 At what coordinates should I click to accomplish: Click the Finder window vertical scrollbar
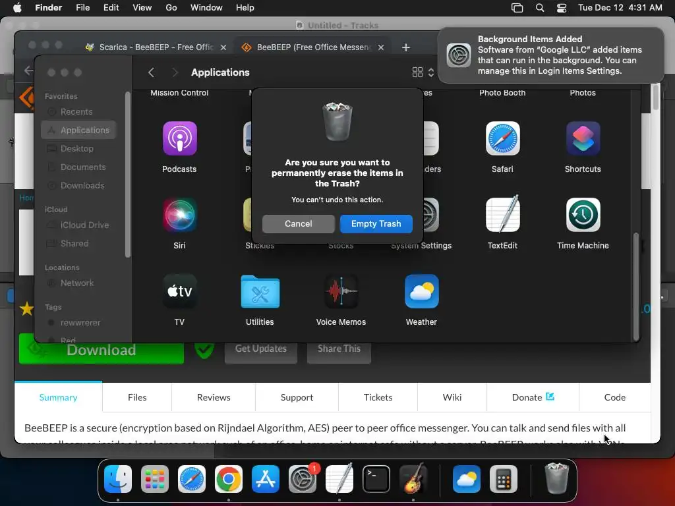coord(636,286)
